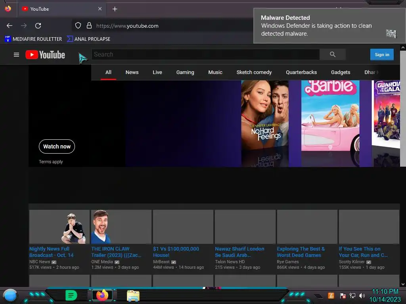The height and width of the screenshot is (304, 406).
Task: Click the volume speaker tray icon
Action: tap(362, 295)
